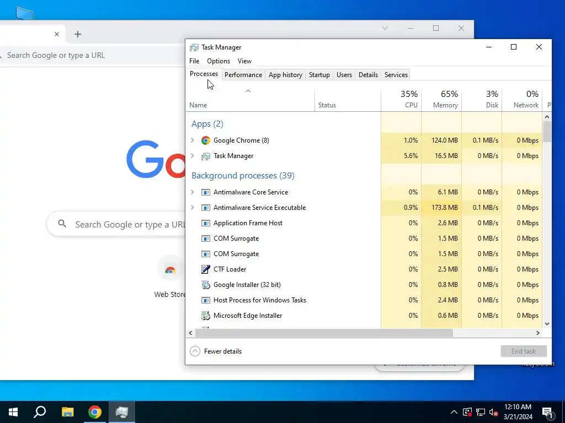Click the Google Chrome process icon

click(205, 140)
